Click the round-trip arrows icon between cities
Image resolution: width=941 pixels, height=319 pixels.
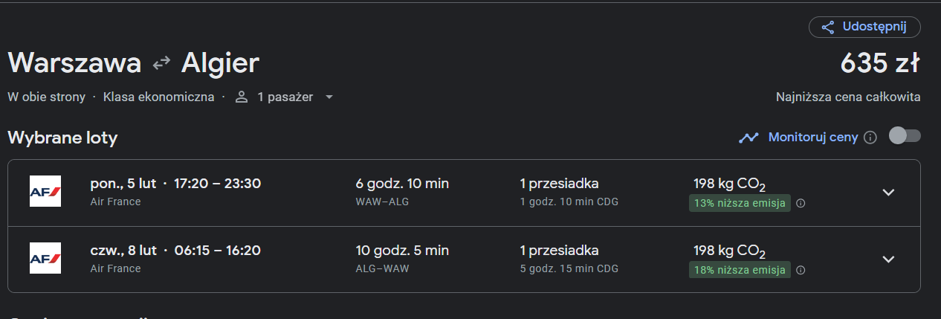[x=161, y=64]
